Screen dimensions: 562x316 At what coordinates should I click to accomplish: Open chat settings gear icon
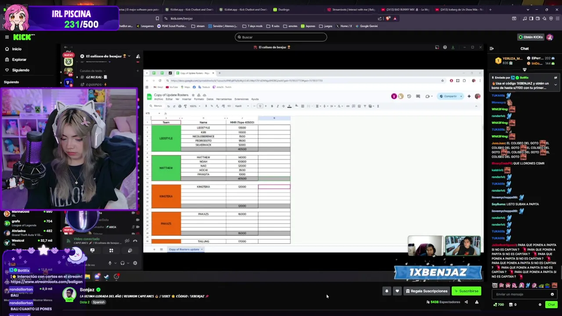[x=540, y=305]
